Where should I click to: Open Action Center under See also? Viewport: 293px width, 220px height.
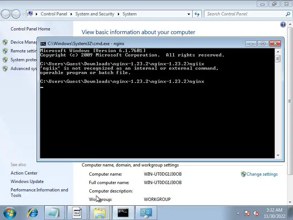tap(24, 173)
